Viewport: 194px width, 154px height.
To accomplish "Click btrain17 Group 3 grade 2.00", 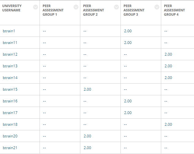I will pos(128,113).
